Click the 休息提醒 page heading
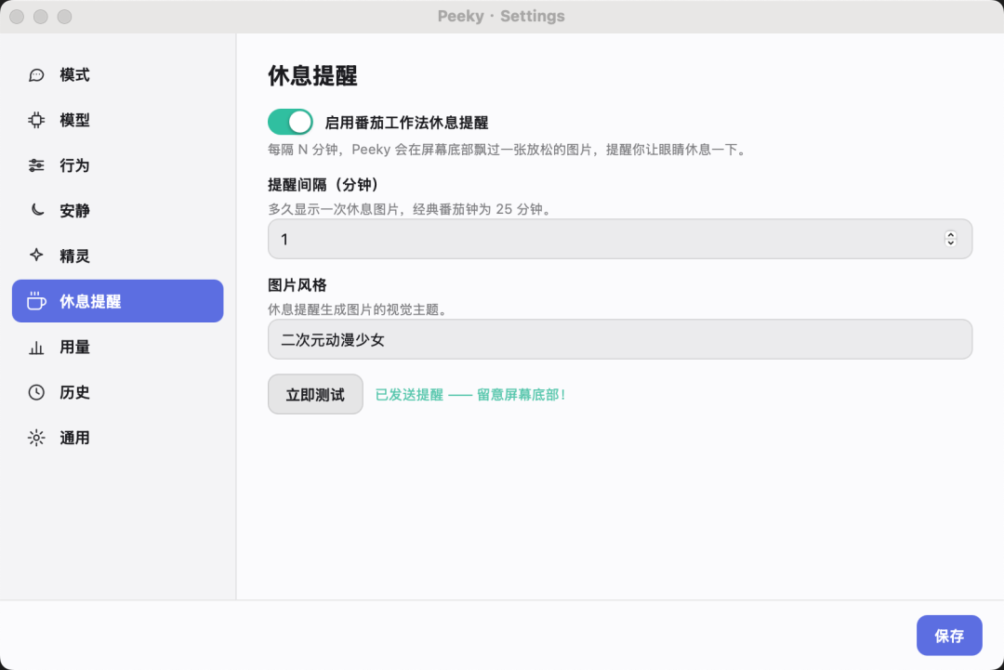The height and width of the screenshot is (670, 1004). tap(312, 75)
